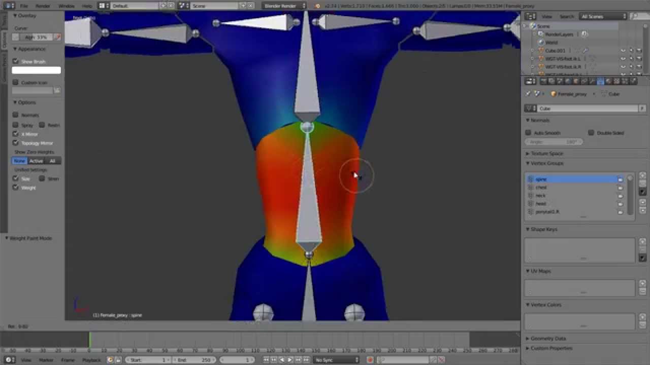Screen dimensions: 650x365
Task: Set Show Zero Weights to Active
Action: (x=36, y=161)
